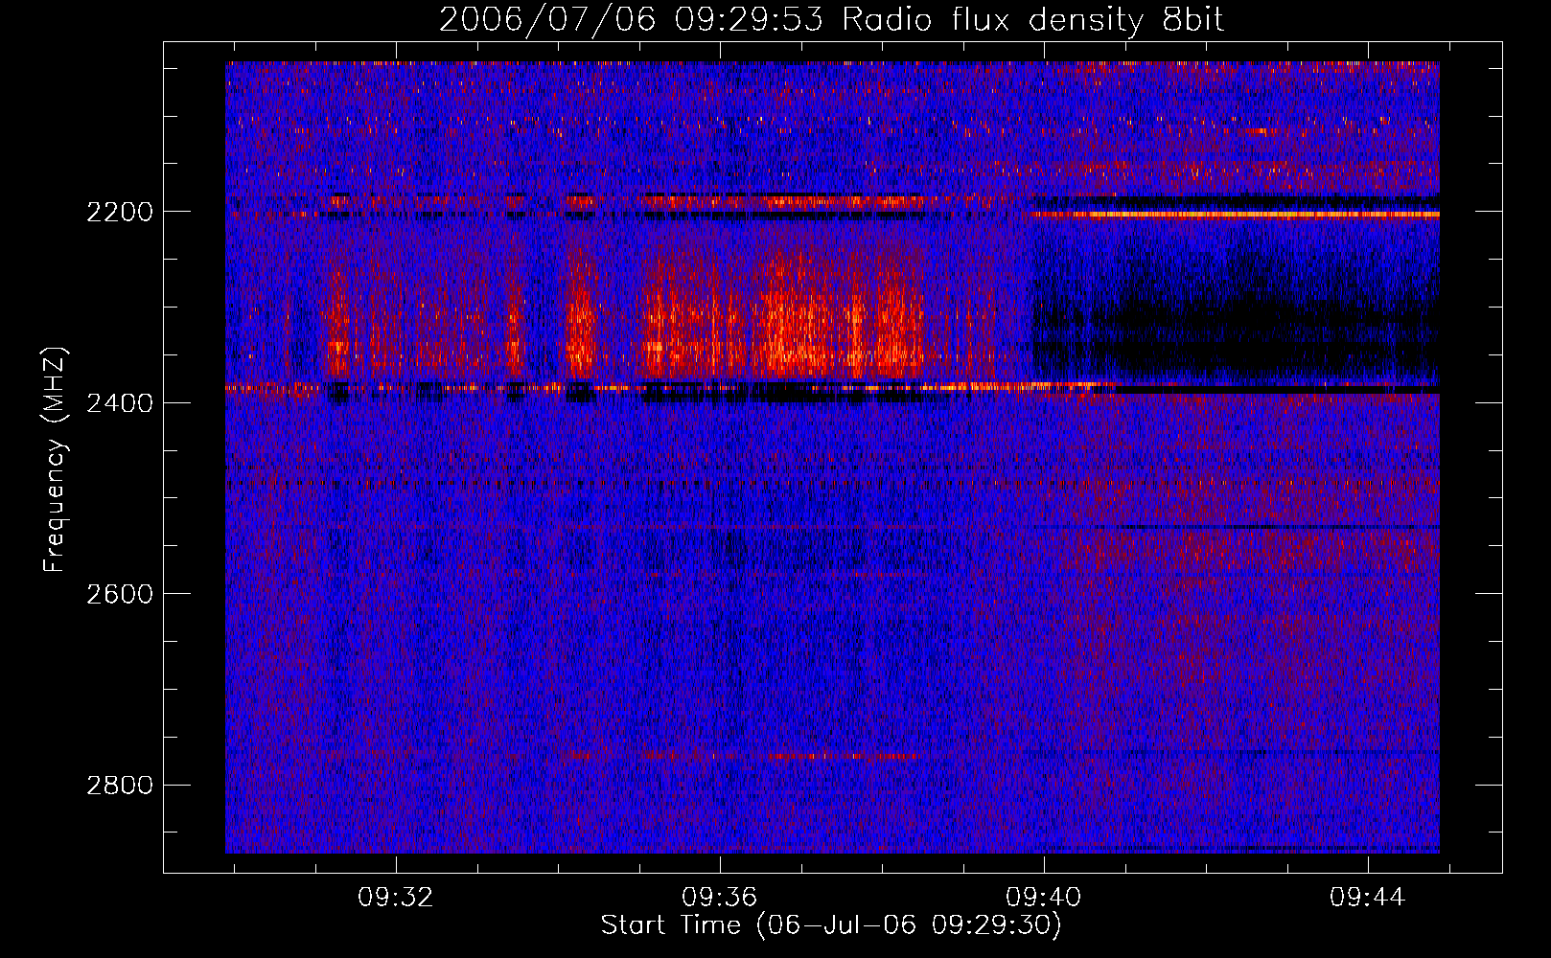Click the 09:36 time axis label
This screenshot has width=1551, height=958.
tap(720, 898)
